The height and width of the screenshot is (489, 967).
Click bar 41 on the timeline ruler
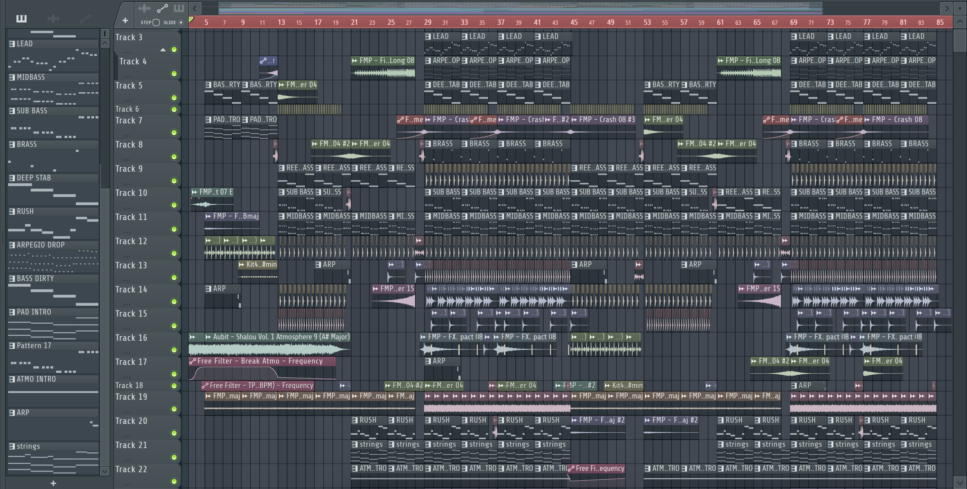click(537, 22)
